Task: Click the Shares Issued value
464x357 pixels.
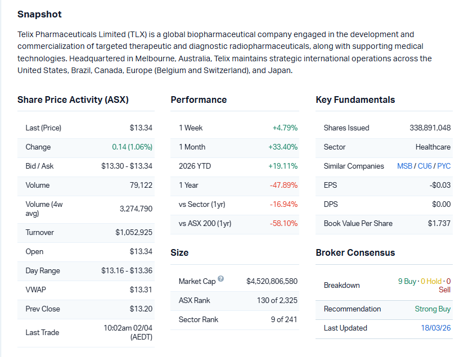Action: (x=430, y=128)
